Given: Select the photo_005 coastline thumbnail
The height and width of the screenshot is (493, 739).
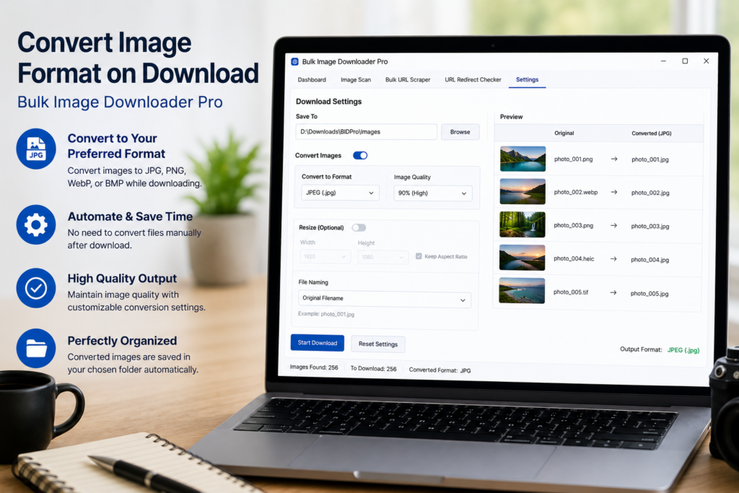Looking at the screenshot, I should tap(522, 291).
